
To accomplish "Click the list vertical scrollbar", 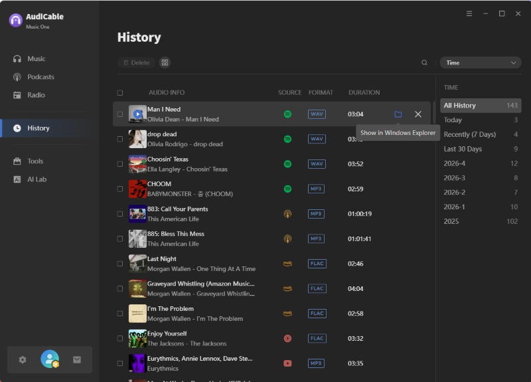I will point(434,112).
